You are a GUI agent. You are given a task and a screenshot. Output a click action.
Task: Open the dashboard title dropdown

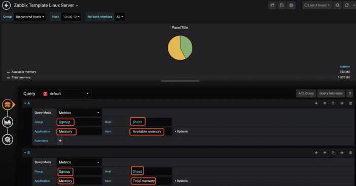(46, 6)
